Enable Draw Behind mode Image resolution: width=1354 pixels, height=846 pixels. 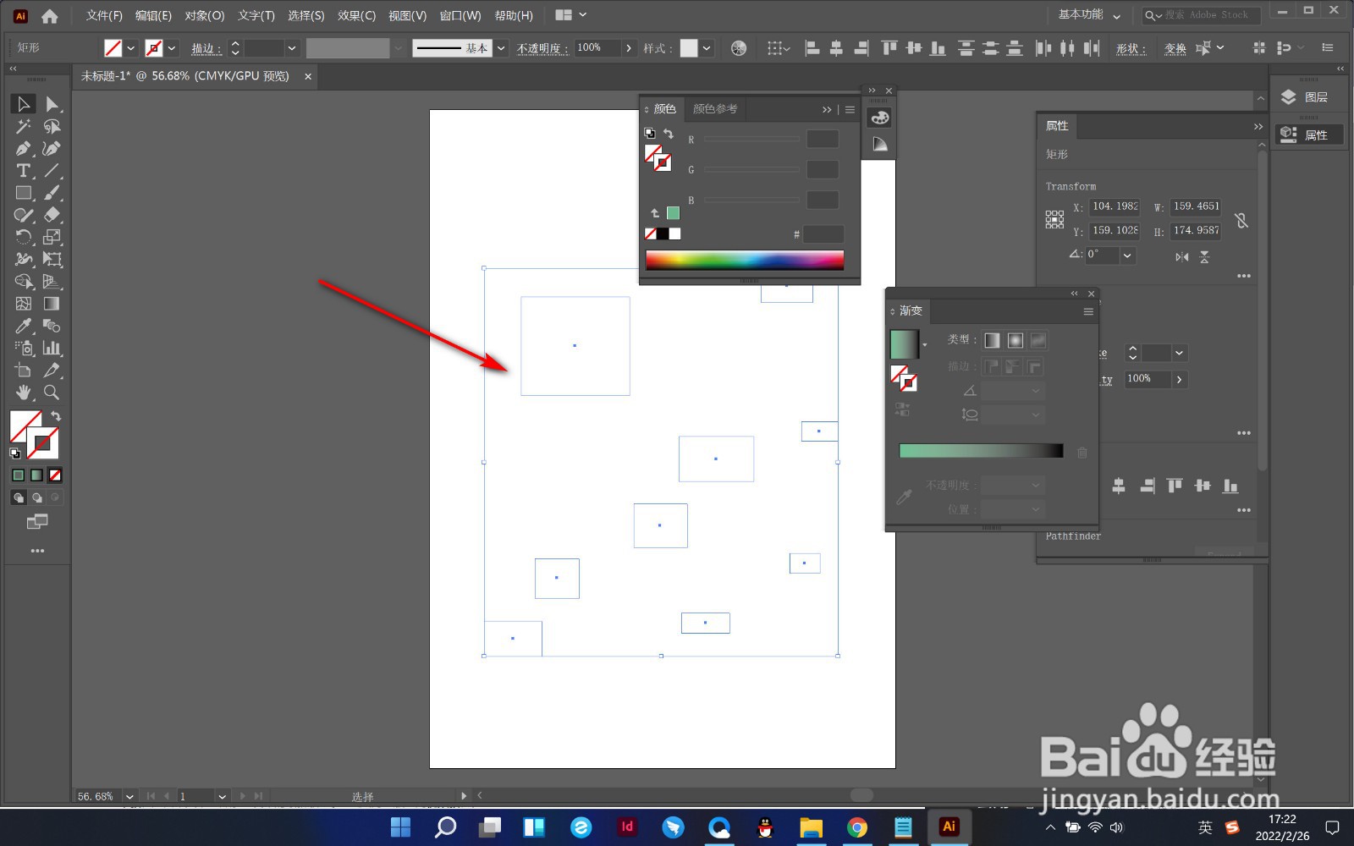pos(37,497)
